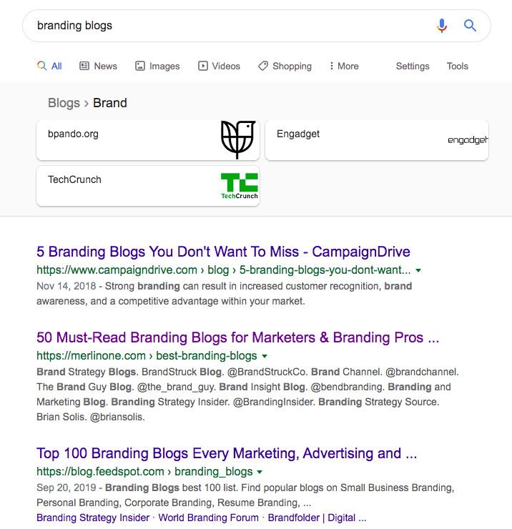Click the Blogs breadcrumb link
512x529 pixels.
click(x=64, y=103)
